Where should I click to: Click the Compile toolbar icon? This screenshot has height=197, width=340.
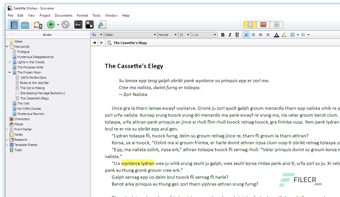[102, 25]
